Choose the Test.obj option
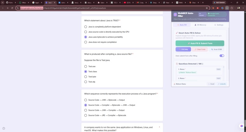 85,82
